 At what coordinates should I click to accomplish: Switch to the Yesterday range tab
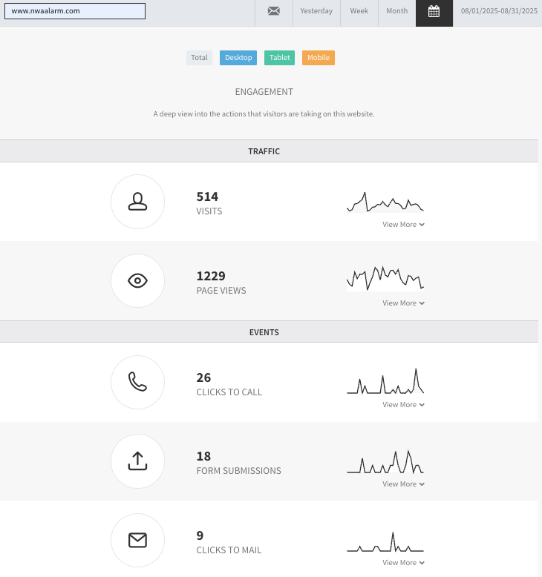[x=316, y=11]
